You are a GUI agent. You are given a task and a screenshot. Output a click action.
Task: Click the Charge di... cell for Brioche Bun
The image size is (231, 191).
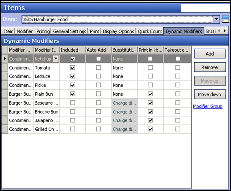pyautogui.click(x=124, y=112)
